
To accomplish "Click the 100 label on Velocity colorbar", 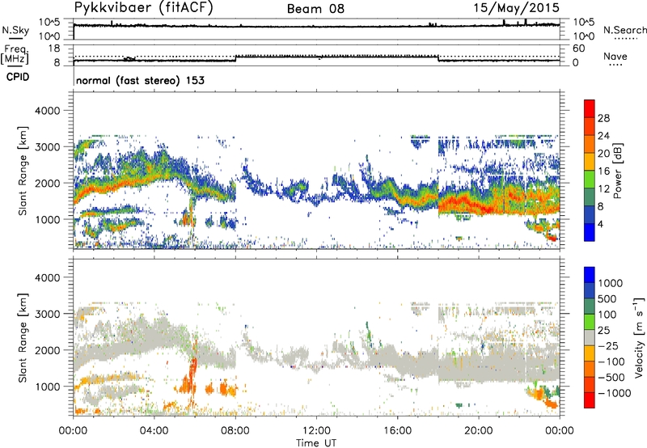I will (x=609, y=315).
